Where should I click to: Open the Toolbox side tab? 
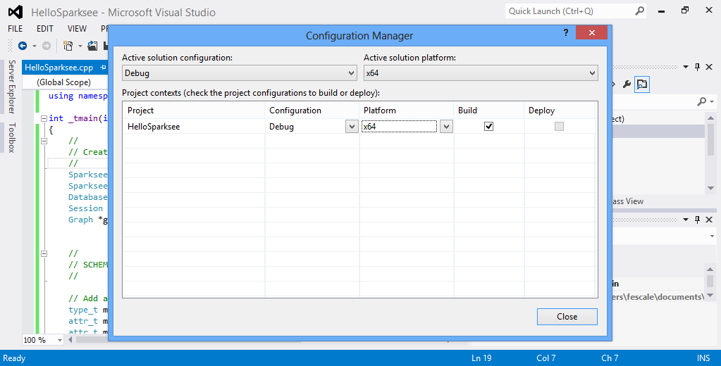[11, 137]
